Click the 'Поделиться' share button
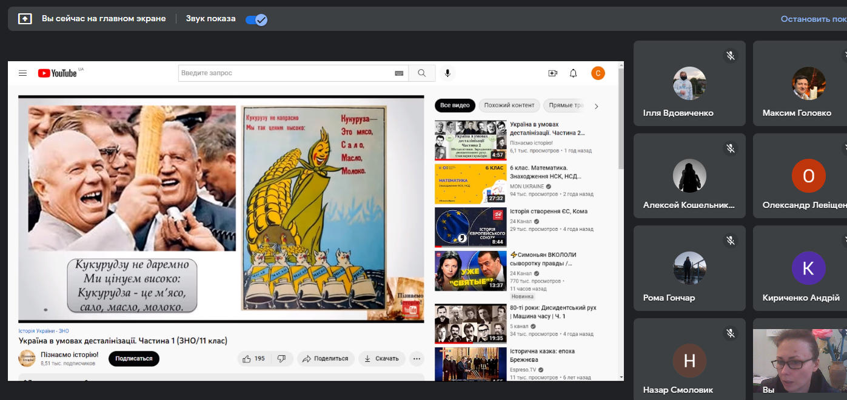This screenshot has width=847, height=400. pyautogui.click(x=326, y=359)
